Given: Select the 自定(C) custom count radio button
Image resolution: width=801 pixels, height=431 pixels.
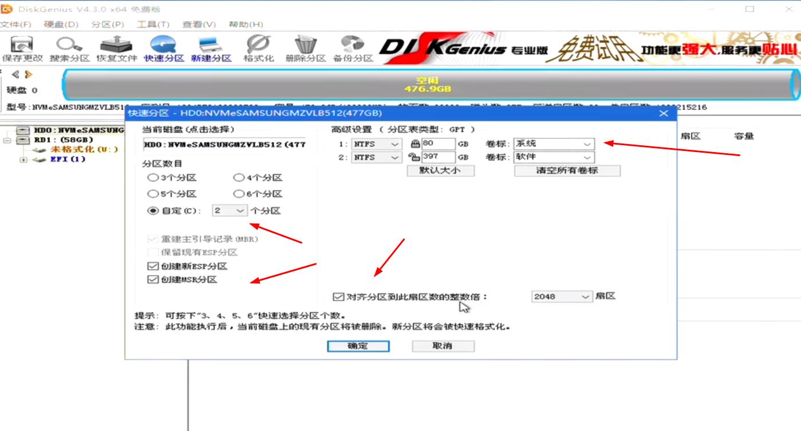Looking at the screenshot, I should click(x=153, y=211).
